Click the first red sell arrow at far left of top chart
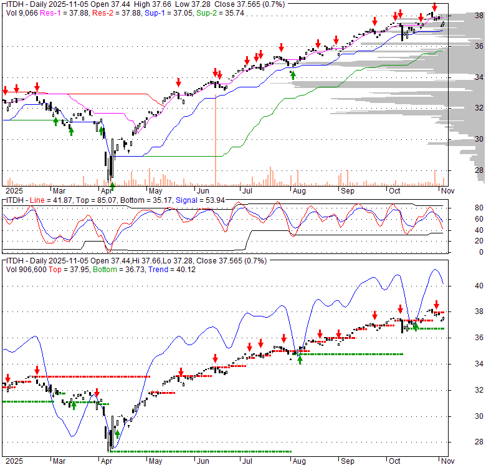Viewport: 486px width, 465px height. tap(5, 89)
